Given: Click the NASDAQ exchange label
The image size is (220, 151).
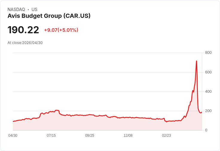Looking at the screenshot, I should [x=16, y=9].
